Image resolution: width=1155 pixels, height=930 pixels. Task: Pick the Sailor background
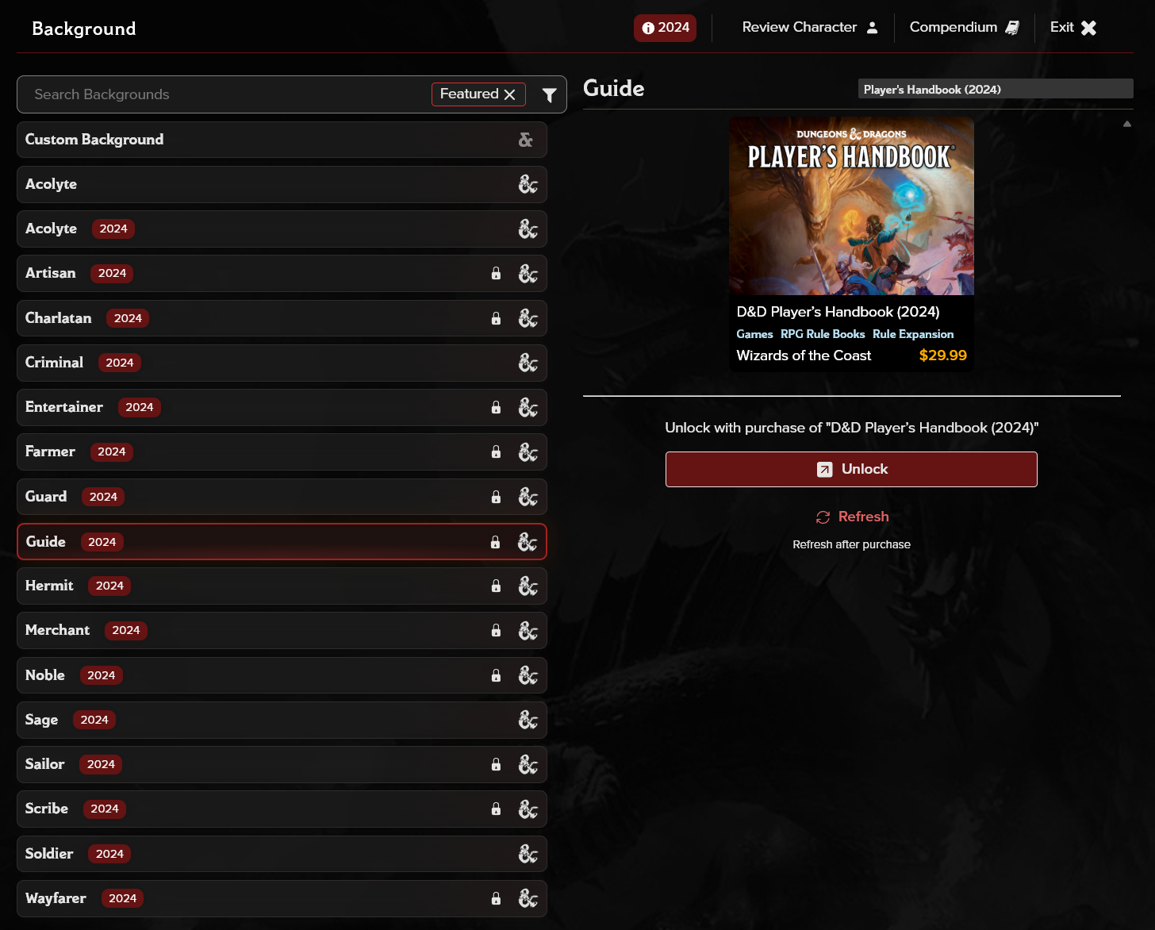pyautogui.click(x=282, y=764)
